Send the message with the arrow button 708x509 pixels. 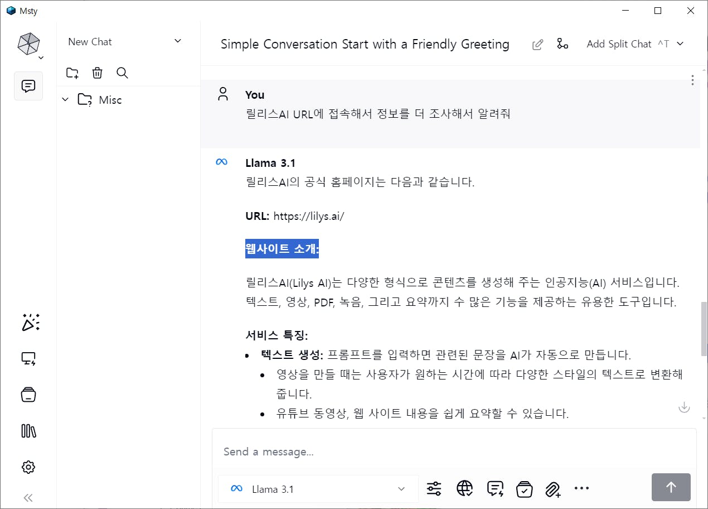pos(671,487)
